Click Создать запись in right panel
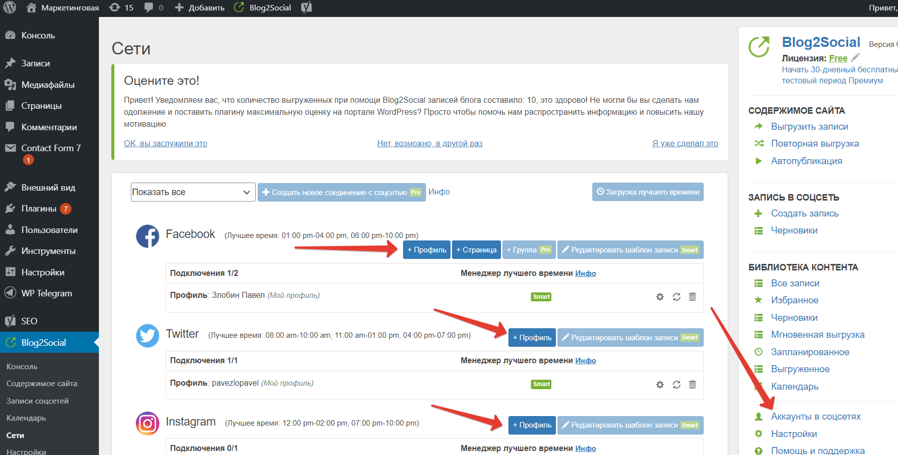The height and width of the screenshot is (455, 898). pyautogui.click(x=805, y=214)
